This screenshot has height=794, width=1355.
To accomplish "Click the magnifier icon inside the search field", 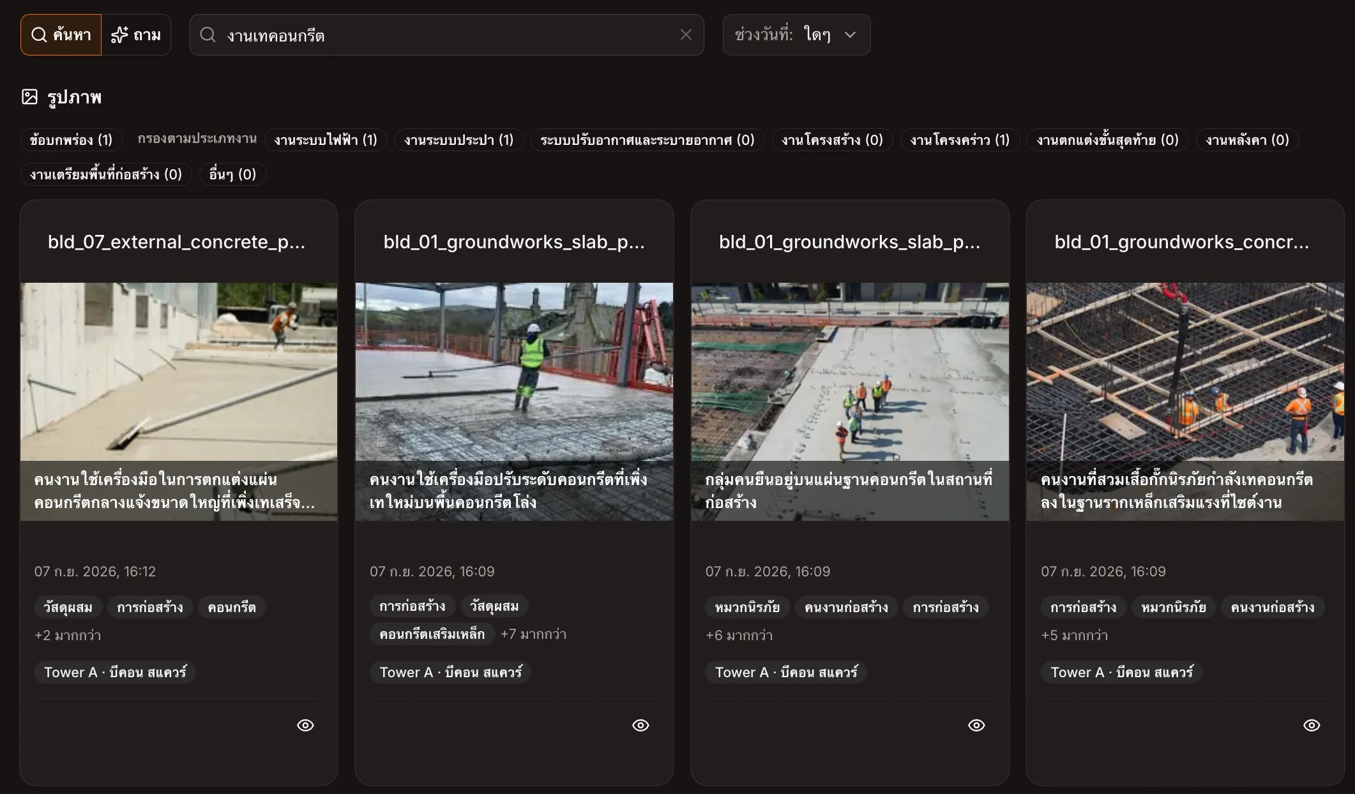I will pos(208,34).
